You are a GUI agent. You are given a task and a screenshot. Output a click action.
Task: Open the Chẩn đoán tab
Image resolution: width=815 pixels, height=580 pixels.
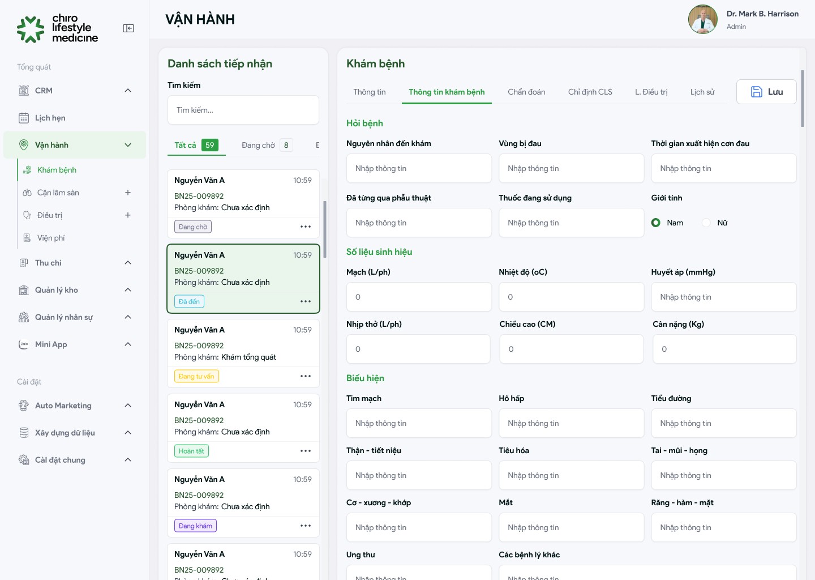(526, 92)
